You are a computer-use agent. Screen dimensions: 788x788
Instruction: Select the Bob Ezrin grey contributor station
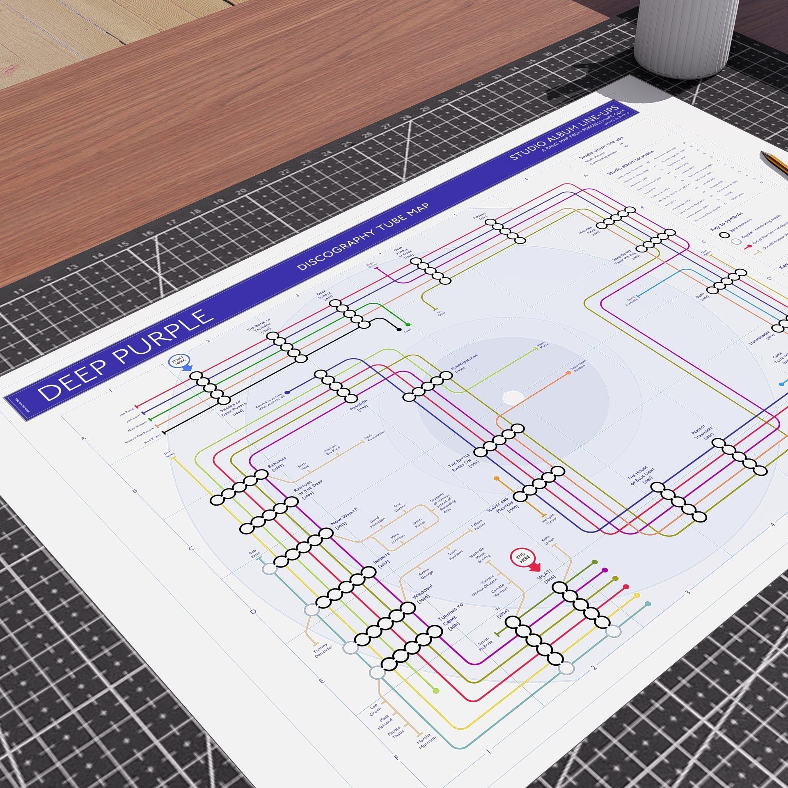pos(269,568)
